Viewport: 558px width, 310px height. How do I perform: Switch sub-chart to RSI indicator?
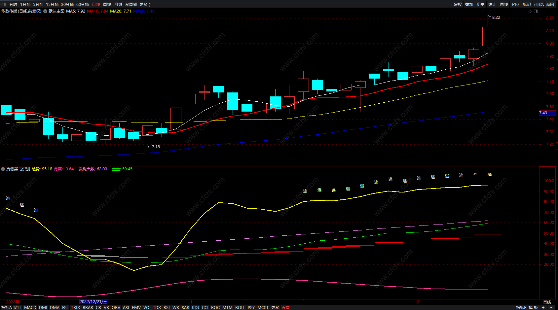(167, 307)
